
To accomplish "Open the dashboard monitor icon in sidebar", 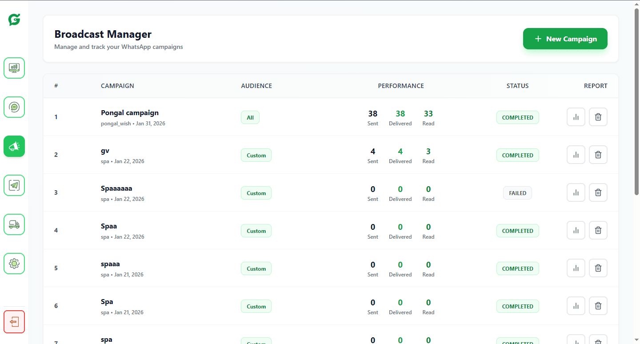I will (14, 68).
